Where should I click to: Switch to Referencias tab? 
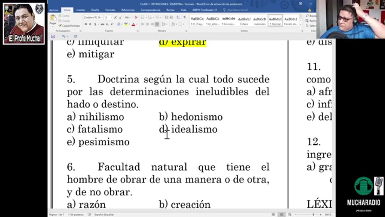pyautogui.click(x=128, y=10)
